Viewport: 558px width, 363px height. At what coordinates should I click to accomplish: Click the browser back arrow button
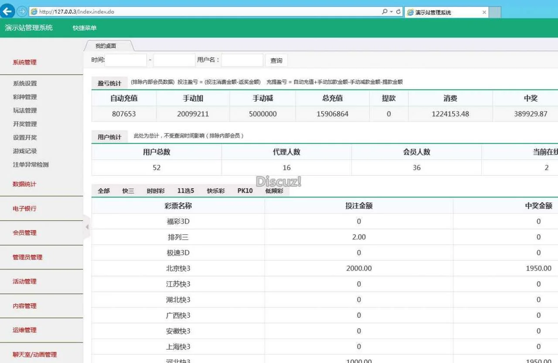coord(7,11)
